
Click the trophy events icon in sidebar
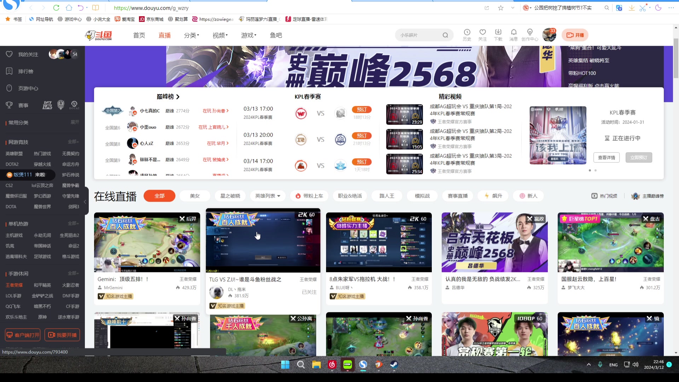[9, 105]
